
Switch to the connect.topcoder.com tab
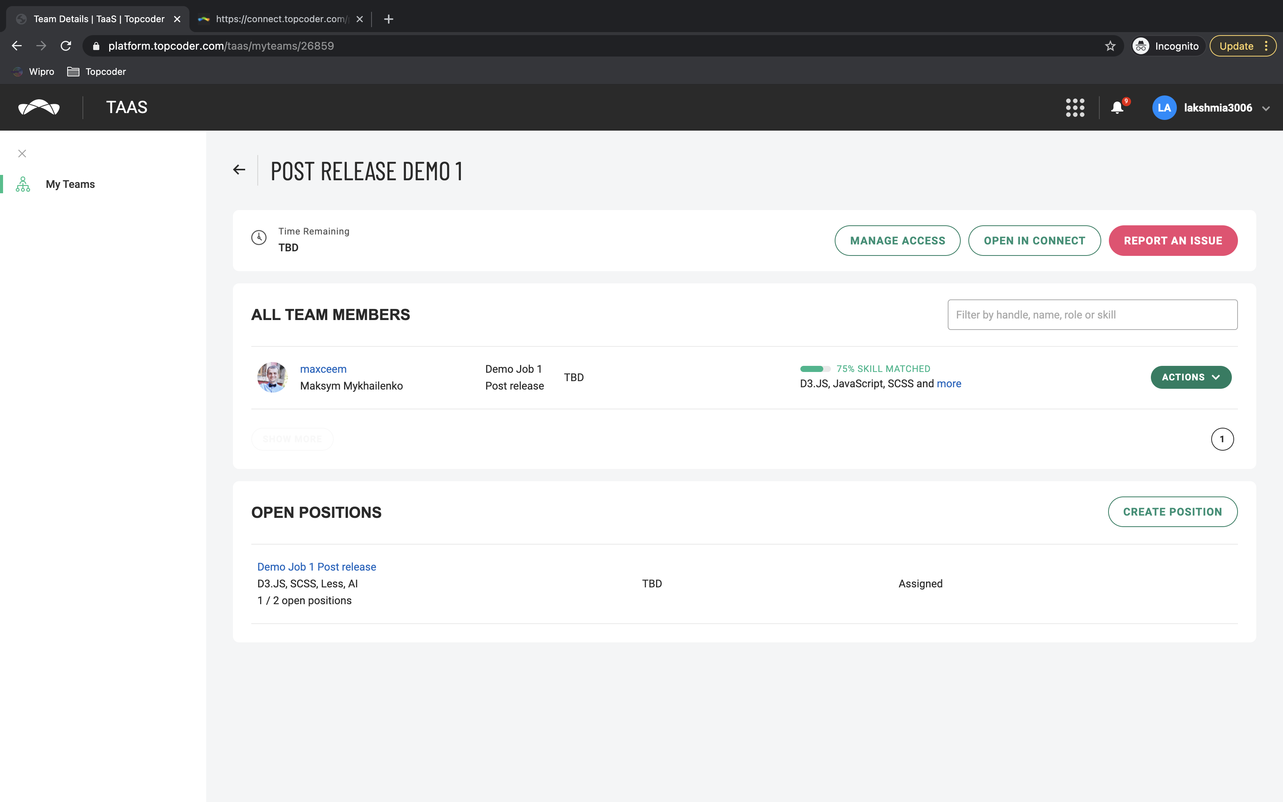click(281, 19)
